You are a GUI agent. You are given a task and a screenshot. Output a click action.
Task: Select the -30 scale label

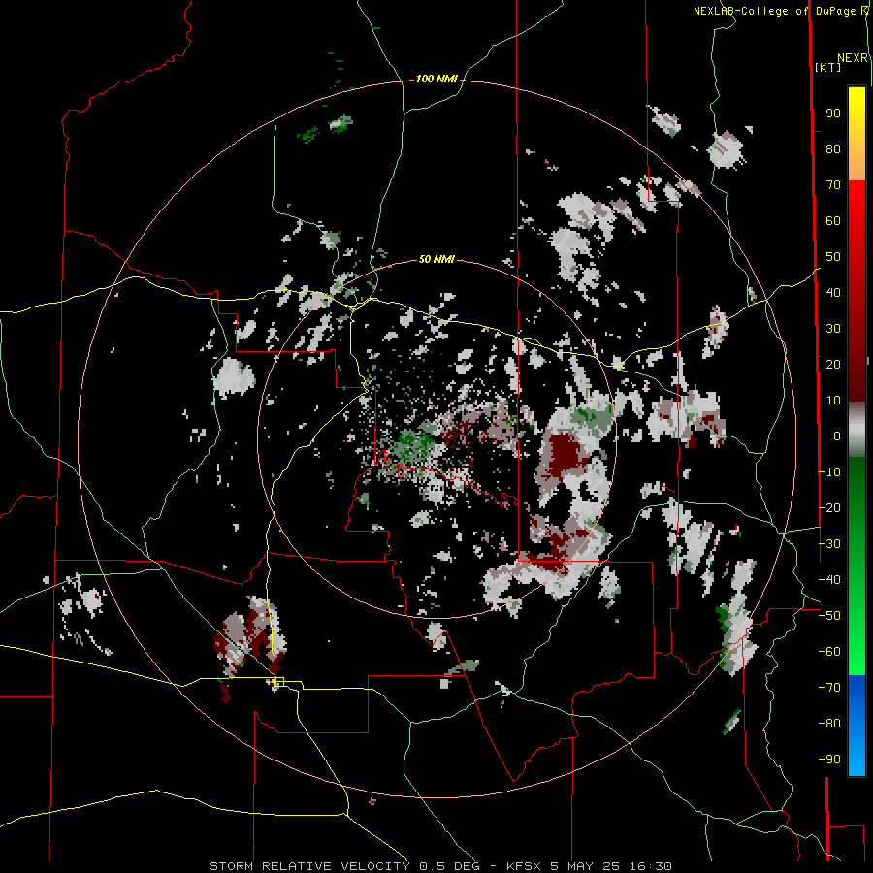829,544
